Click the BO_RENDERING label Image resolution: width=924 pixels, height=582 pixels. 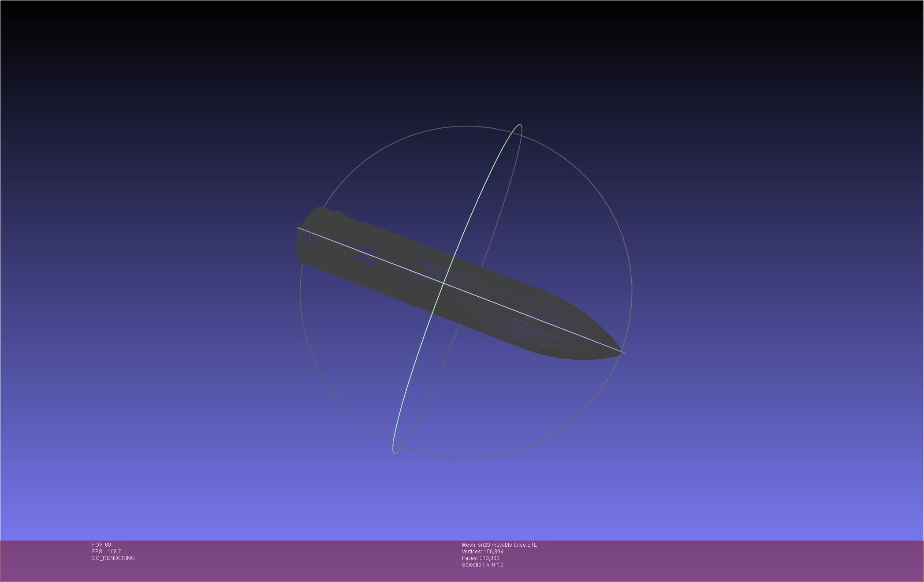pyautogui.click(x=113, y=558)
